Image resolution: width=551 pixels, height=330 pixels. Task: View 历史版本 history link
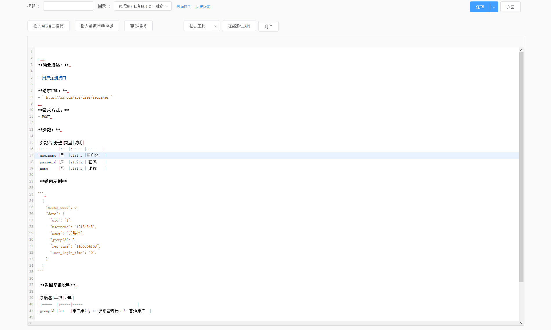coord(203,6)
